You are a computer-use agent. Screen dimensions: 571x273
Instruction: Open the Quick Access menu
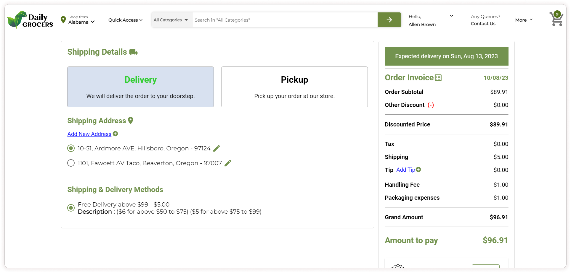pyautogui.click(x=125, y=20)
